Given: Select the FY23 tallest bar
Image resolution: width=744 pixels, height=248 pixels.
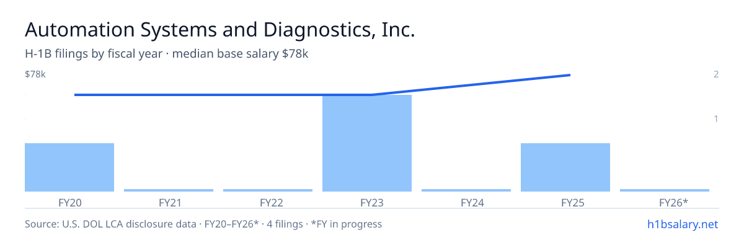Looking at the screenshot, I should click(367, 143).
